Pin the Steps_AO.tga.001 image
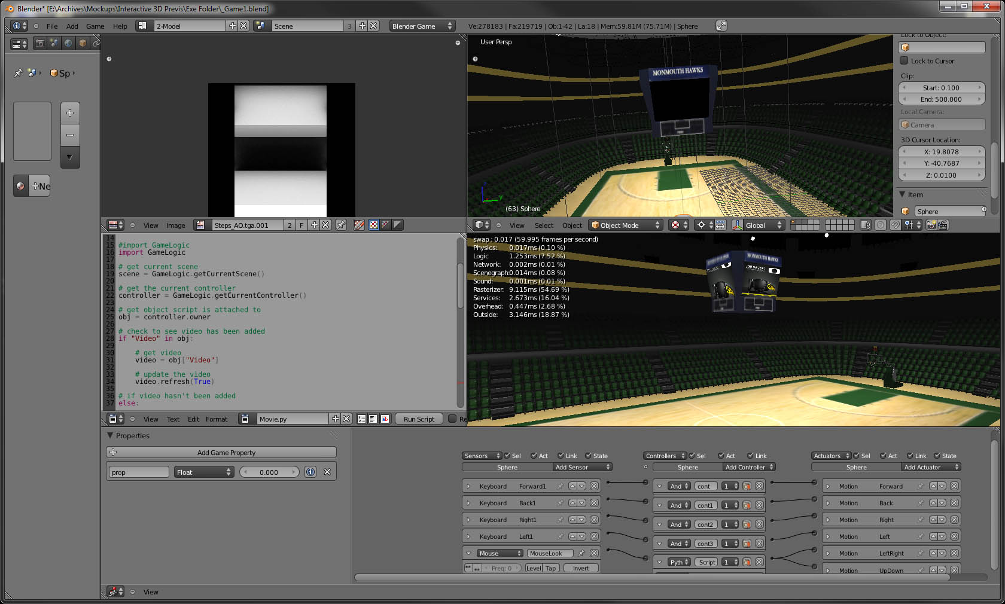This screenshot has width=1005, height=604. [x=340, y=225]
